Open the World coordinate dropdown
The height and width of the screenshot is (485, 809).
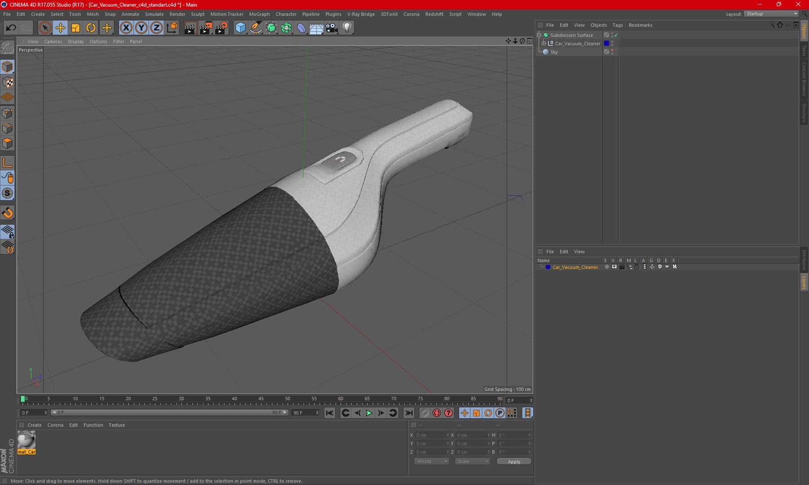[431, 461]
